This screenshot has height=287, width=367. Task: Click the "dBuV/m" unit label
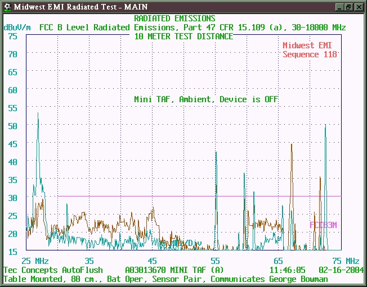click(18, 27)
